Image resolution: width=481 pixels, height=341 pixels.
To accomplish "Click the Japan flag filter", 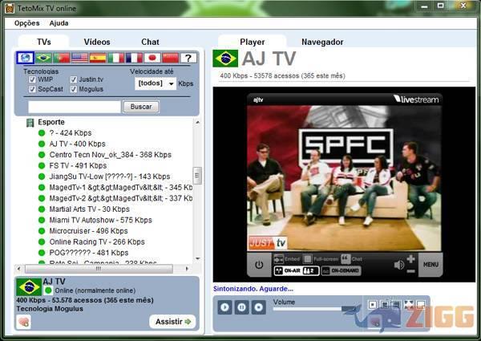I will (152, 58).
